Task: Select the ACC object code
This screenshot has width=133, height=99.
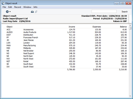Action: pos(9,30)
